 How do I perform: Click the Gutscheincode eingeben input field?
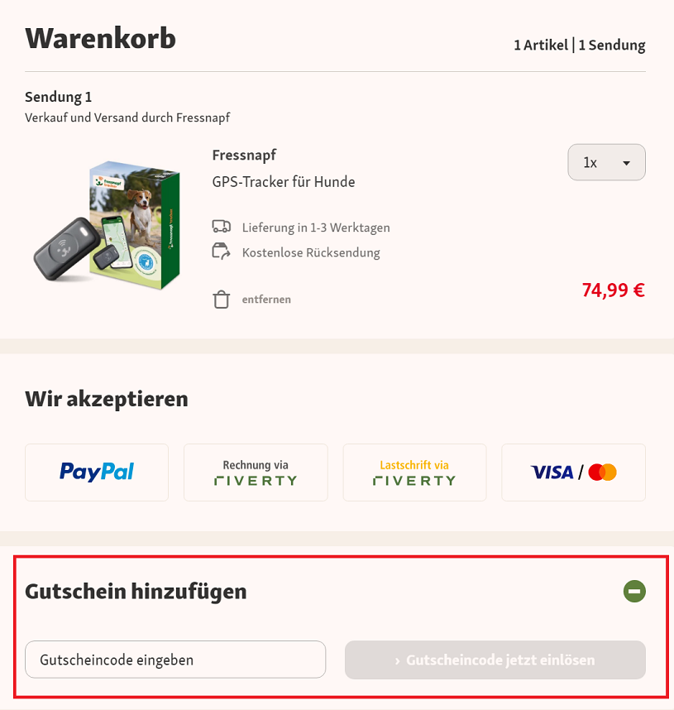[175, 660]
